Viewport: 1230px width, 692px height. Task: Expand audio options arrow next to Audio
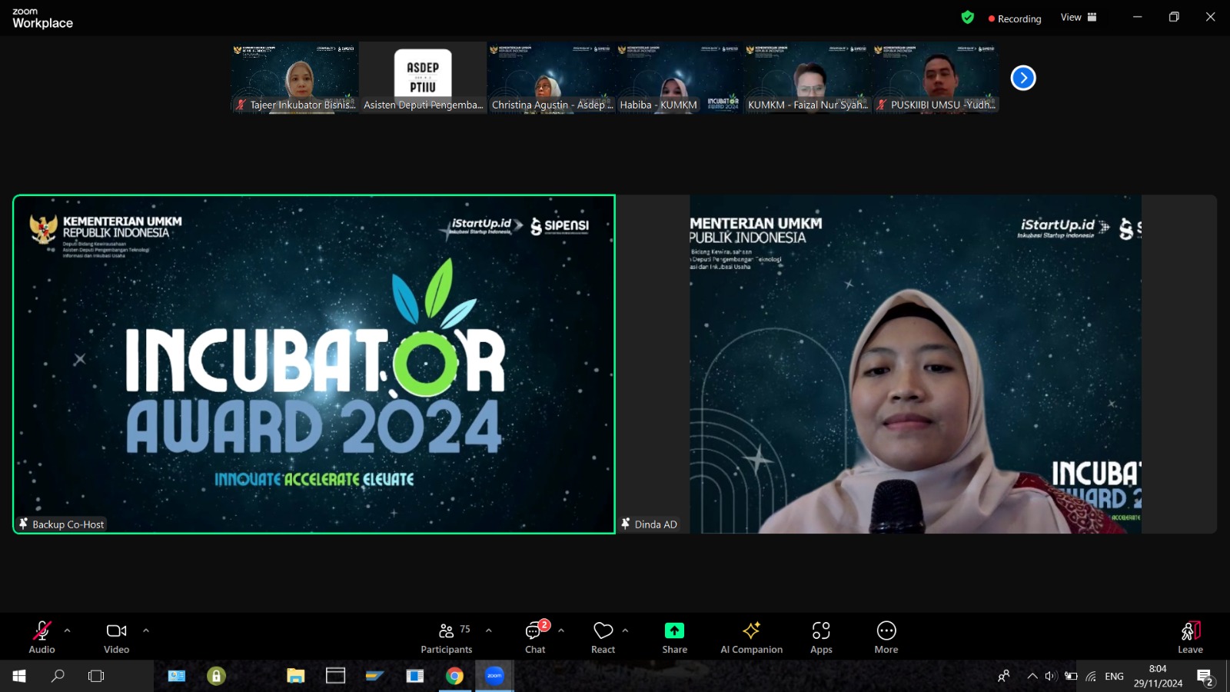pyautogui.click(x=68, y=630)
